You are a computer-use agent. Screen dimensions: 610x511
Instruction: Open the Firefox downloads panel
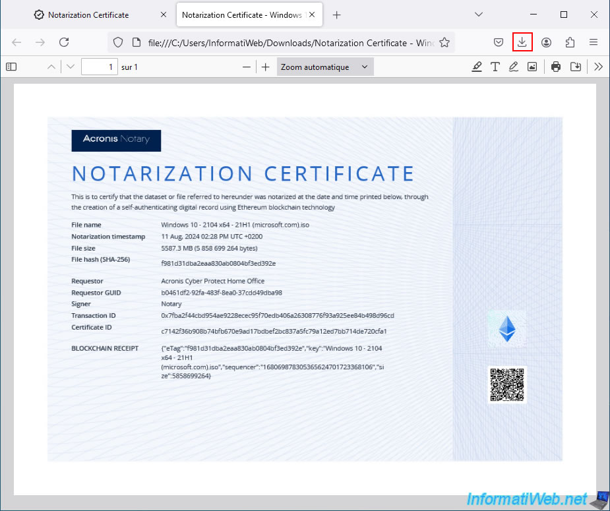coord(522,42)
